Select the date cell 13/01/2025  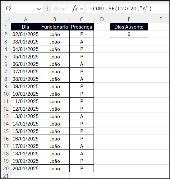click(25, 116)
